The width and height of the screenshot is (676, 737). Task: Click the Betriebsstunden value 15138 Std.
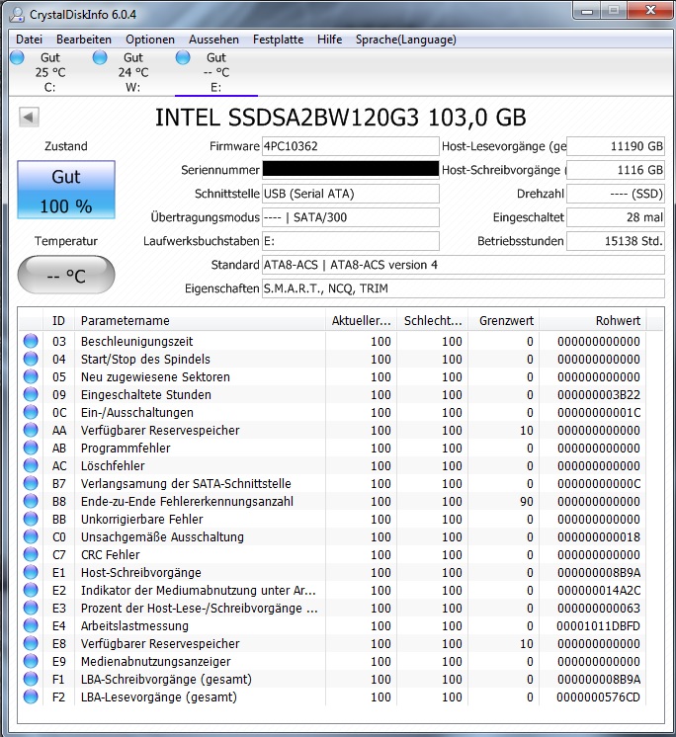[x=616, y=241]
